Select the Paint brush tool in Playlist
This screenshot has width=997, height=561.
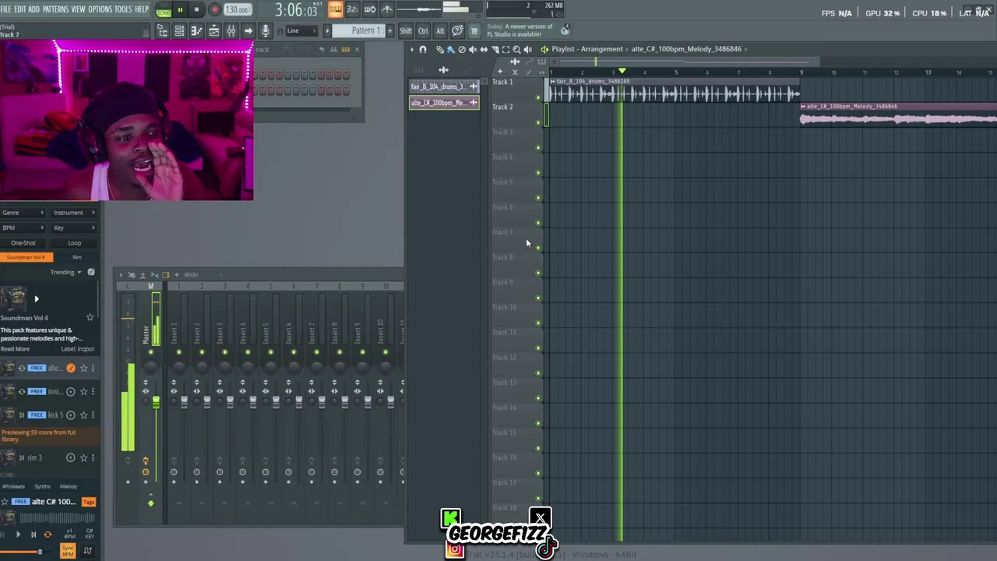(450, 49)
